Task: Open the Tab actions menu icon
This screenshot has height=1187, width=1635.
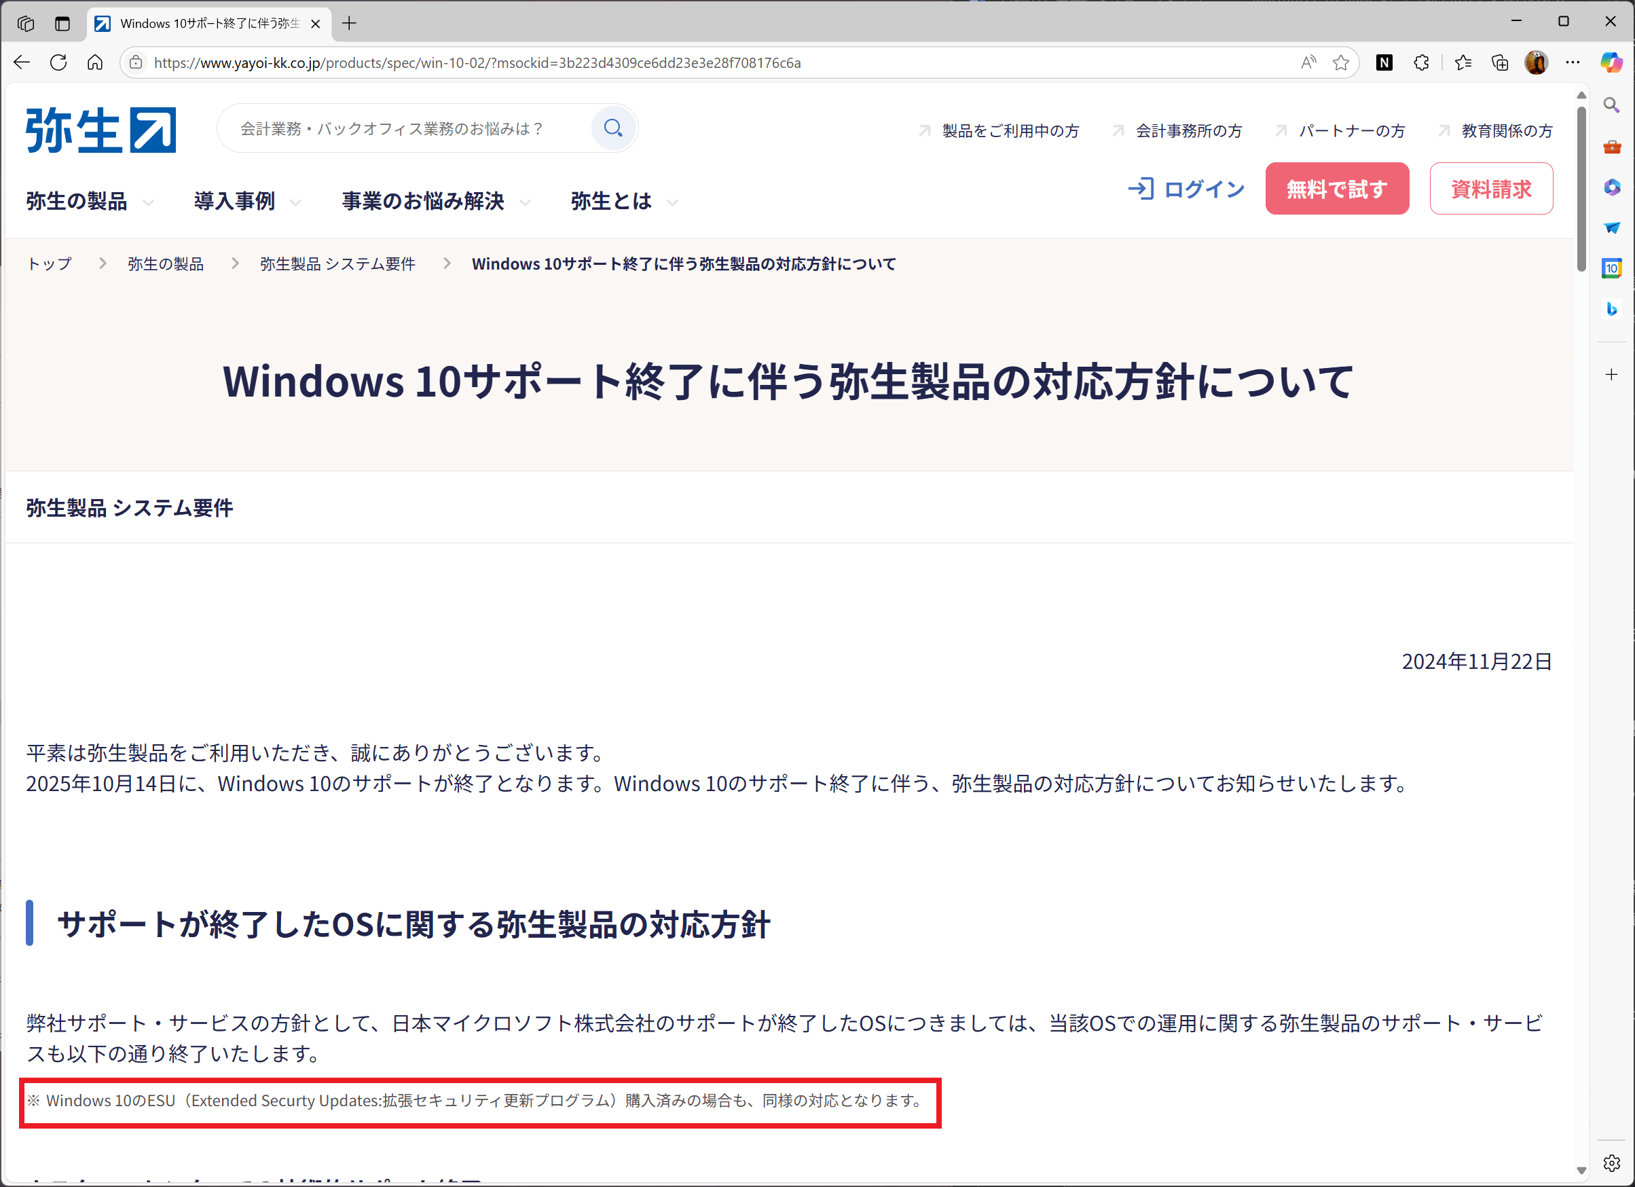Action: (x=62, y=23)
